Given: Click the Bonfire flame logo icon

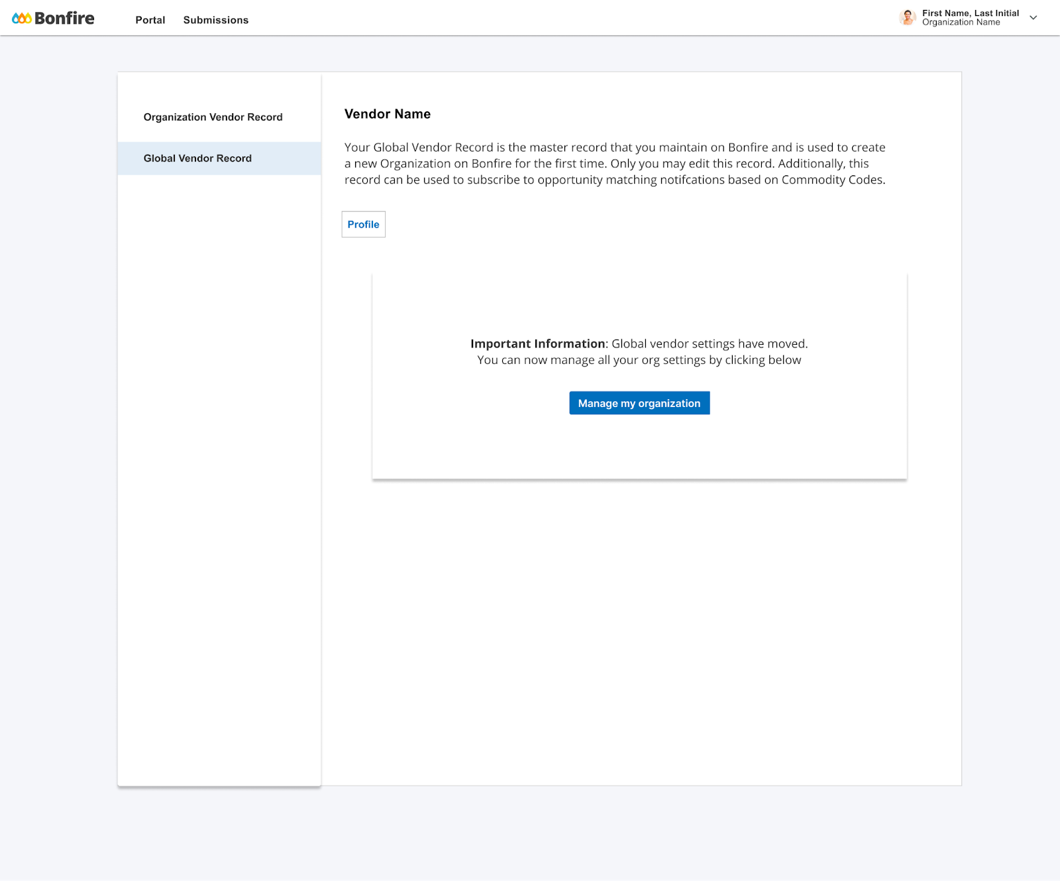Looking at the screenshot, I should click(x=21, y=19).
